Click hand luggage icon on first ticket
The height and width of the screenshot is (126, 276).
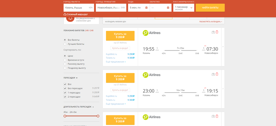(213, 32)
